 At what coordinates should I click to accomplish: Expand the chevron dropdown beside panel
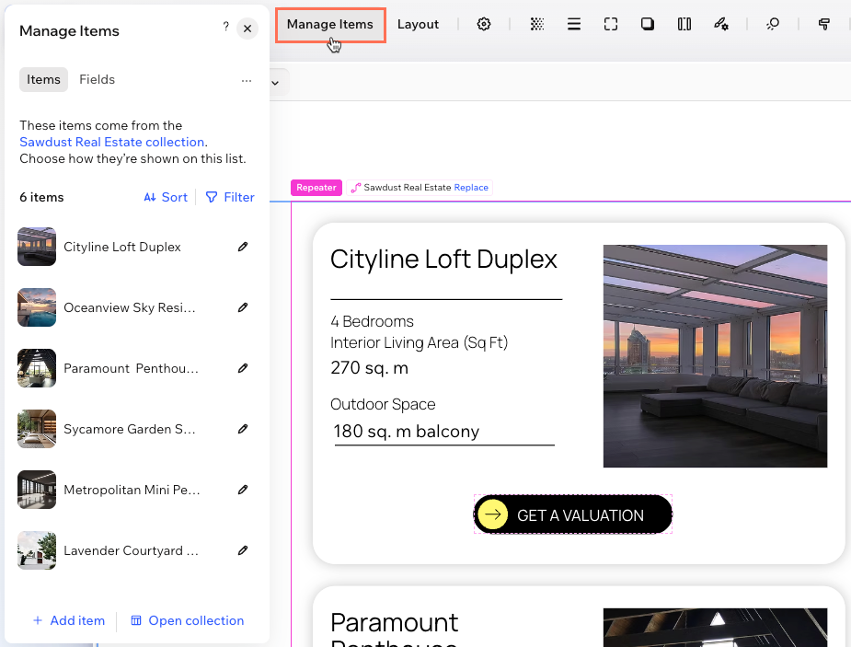[276, 83]
